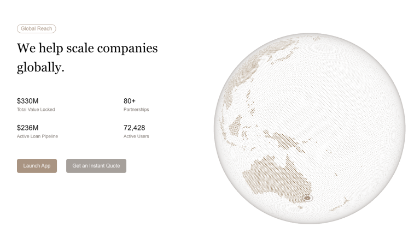
Task: Click the Active Loan Pipeline label
Action: tap(37, 136)
